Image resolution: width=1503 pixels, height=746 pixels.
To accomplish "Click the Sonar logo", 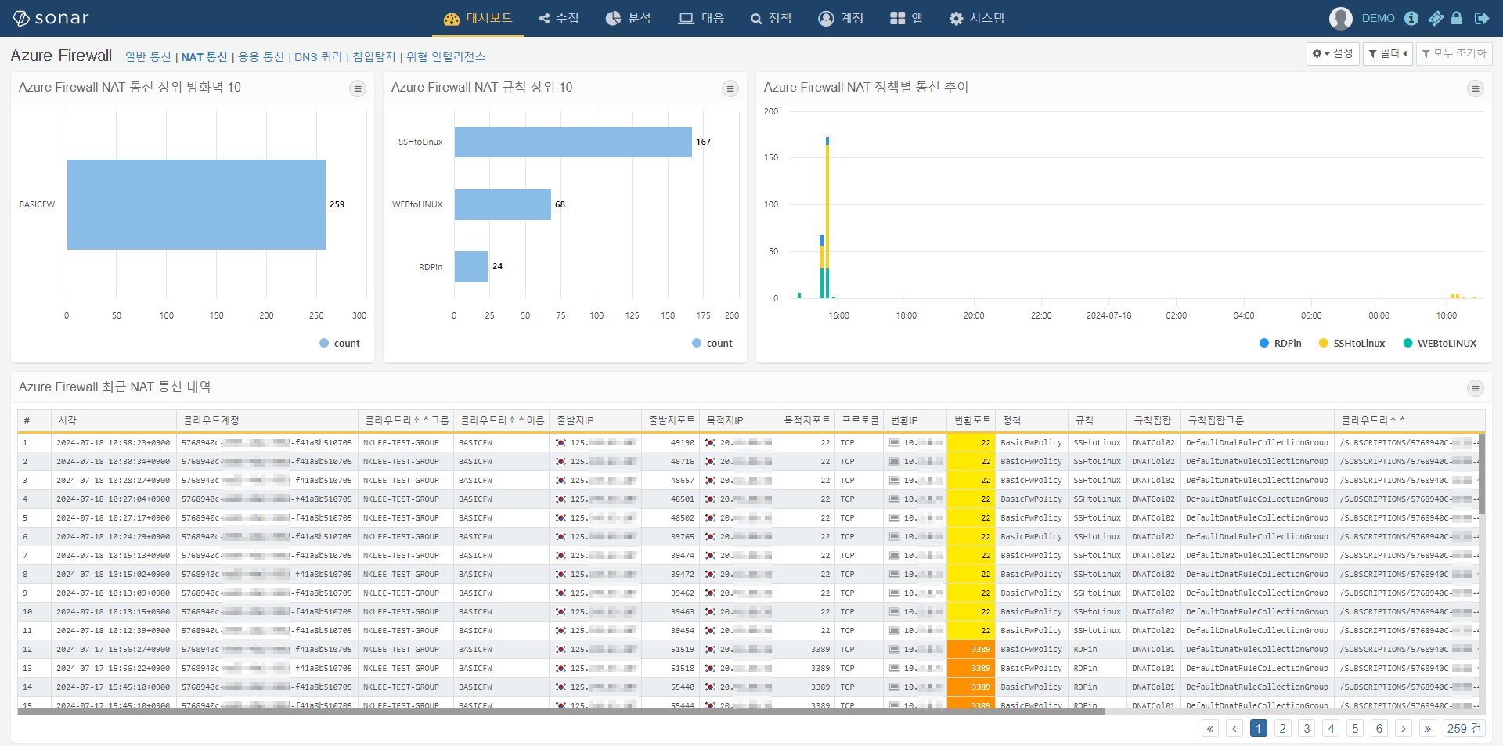I will pos(51,18).
